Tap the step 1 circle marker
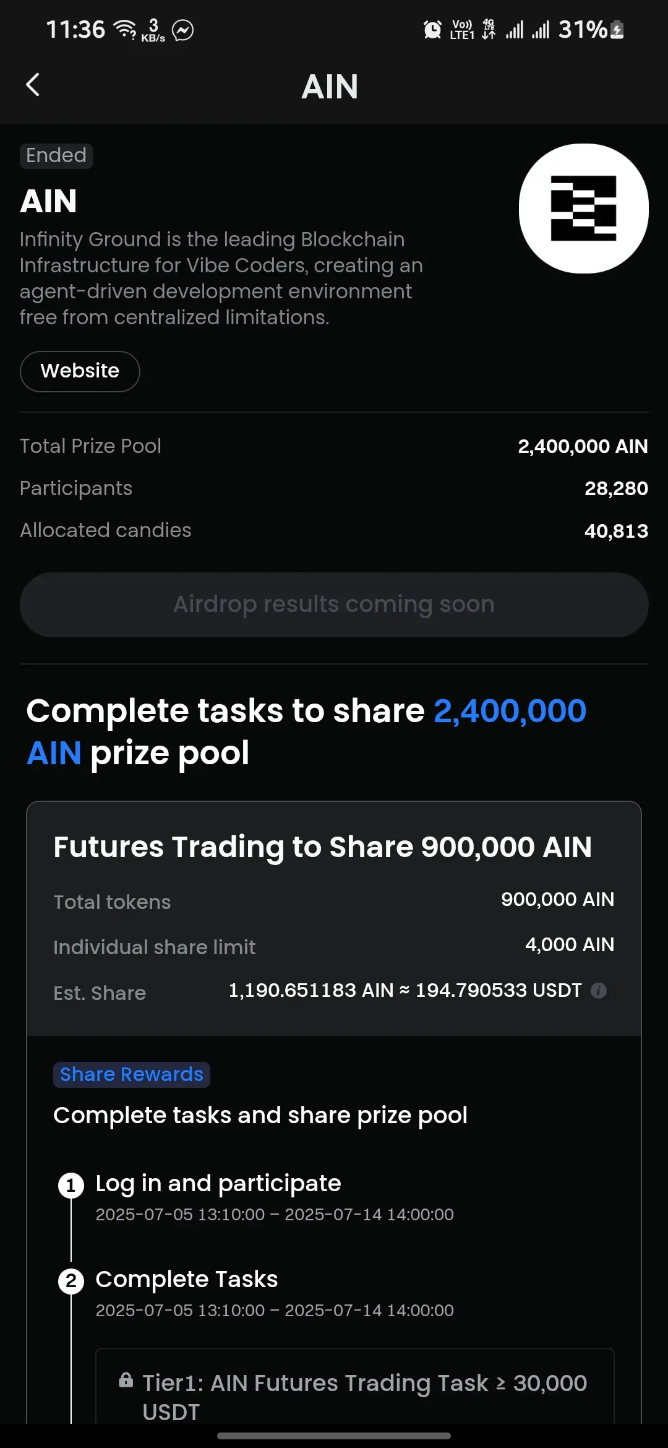The width and height of the screenshot is (668, 1448). point(71,1186)
